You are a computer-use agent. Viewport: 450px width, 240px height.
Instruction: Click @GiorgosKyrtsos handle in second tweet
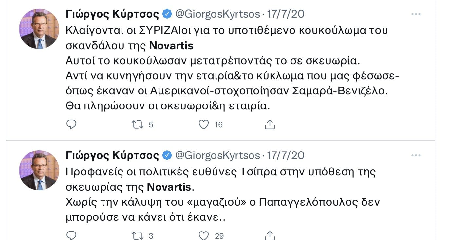(x=218, y=155)
